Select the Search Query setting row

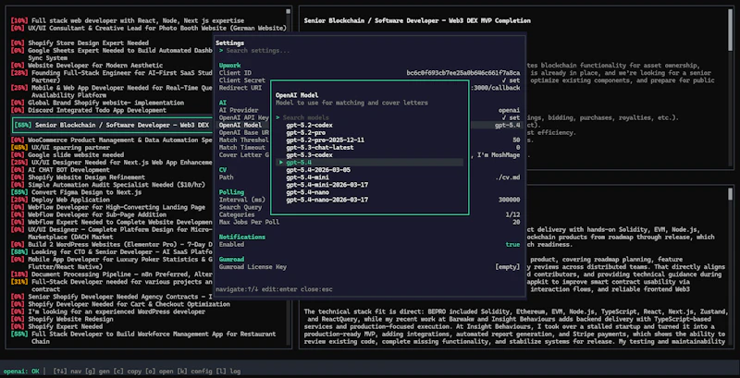pyautogui.click(x=369, y=207)
